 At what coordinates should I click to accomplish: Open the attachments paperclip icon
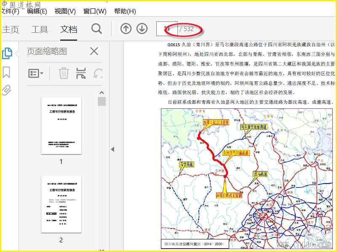(x=6, y=90)
